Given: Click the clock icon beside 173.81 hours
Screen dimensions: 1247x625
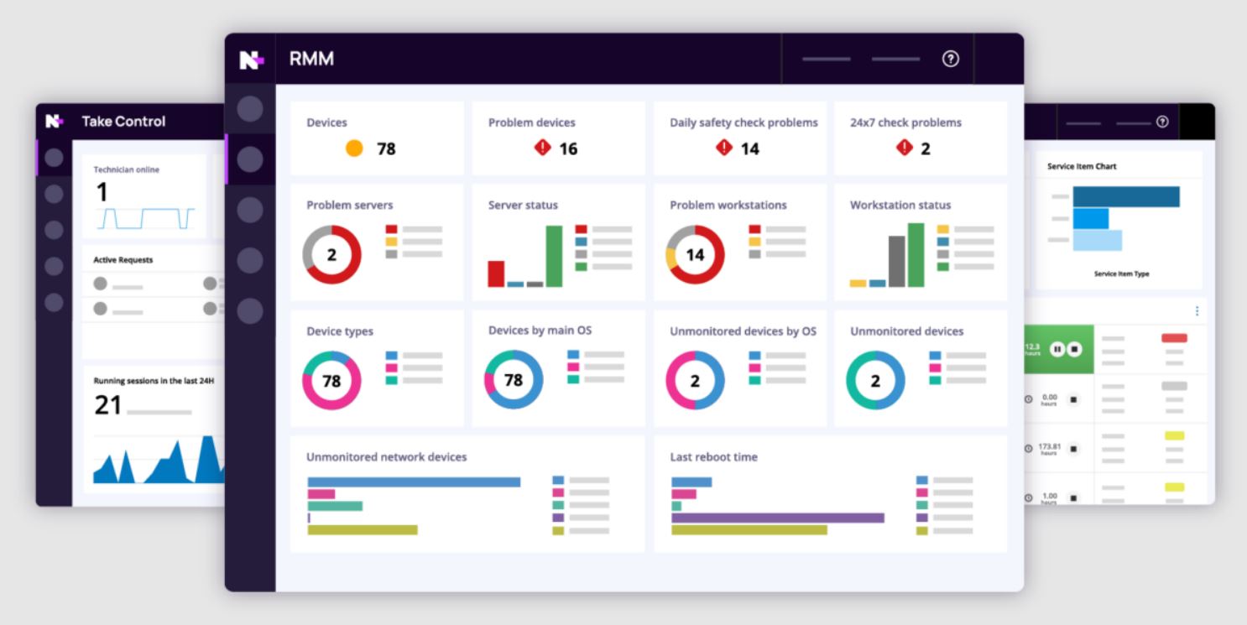Looking at the screenshot, I should point(1029,449).
